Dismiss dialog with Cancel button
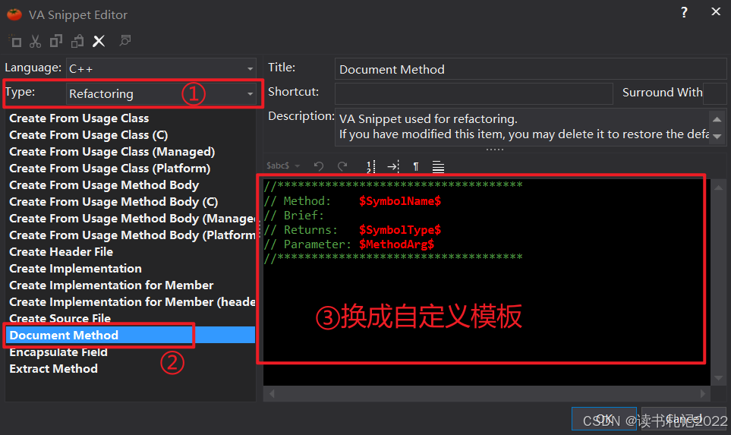731x435 pixels. pyautogui.click(x=683, y=419)
